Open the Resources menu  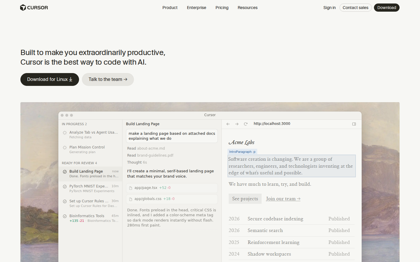[x=247, y=8]
